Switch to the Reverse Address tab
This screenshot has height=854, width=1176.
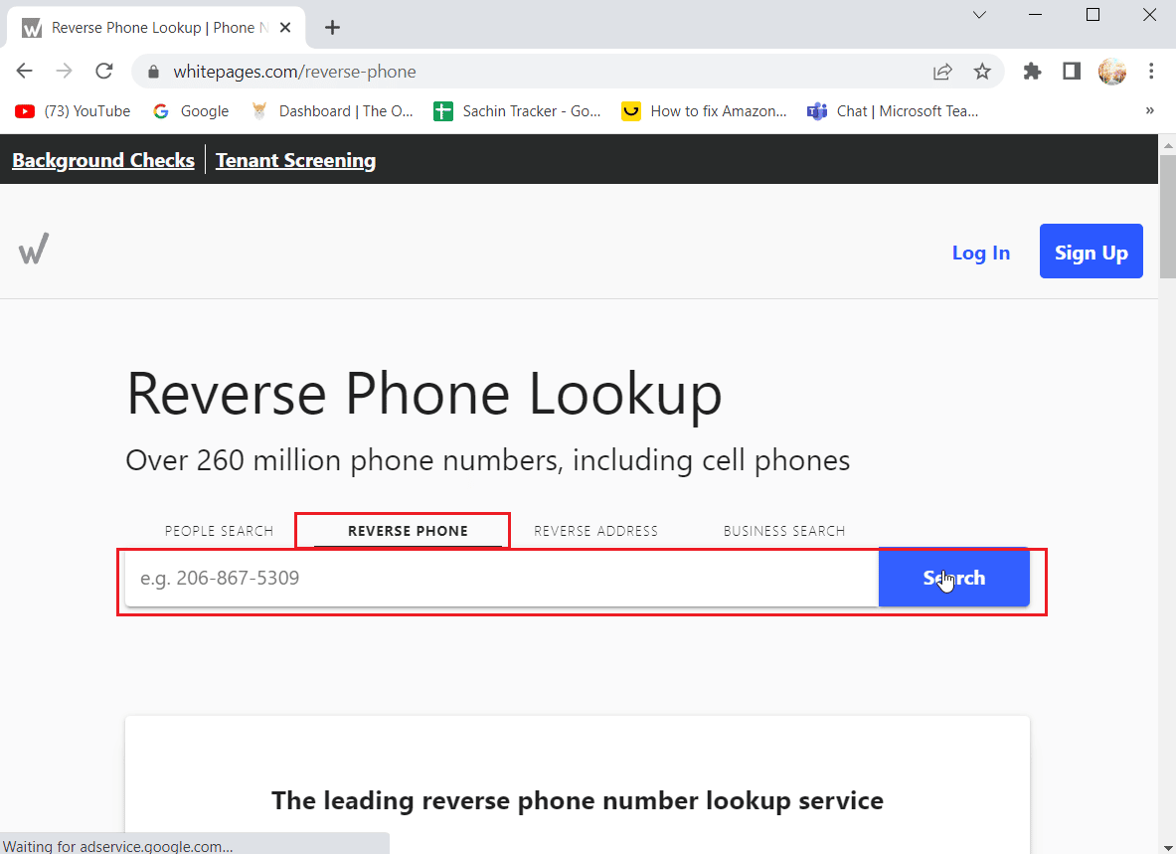click(595, 531)
